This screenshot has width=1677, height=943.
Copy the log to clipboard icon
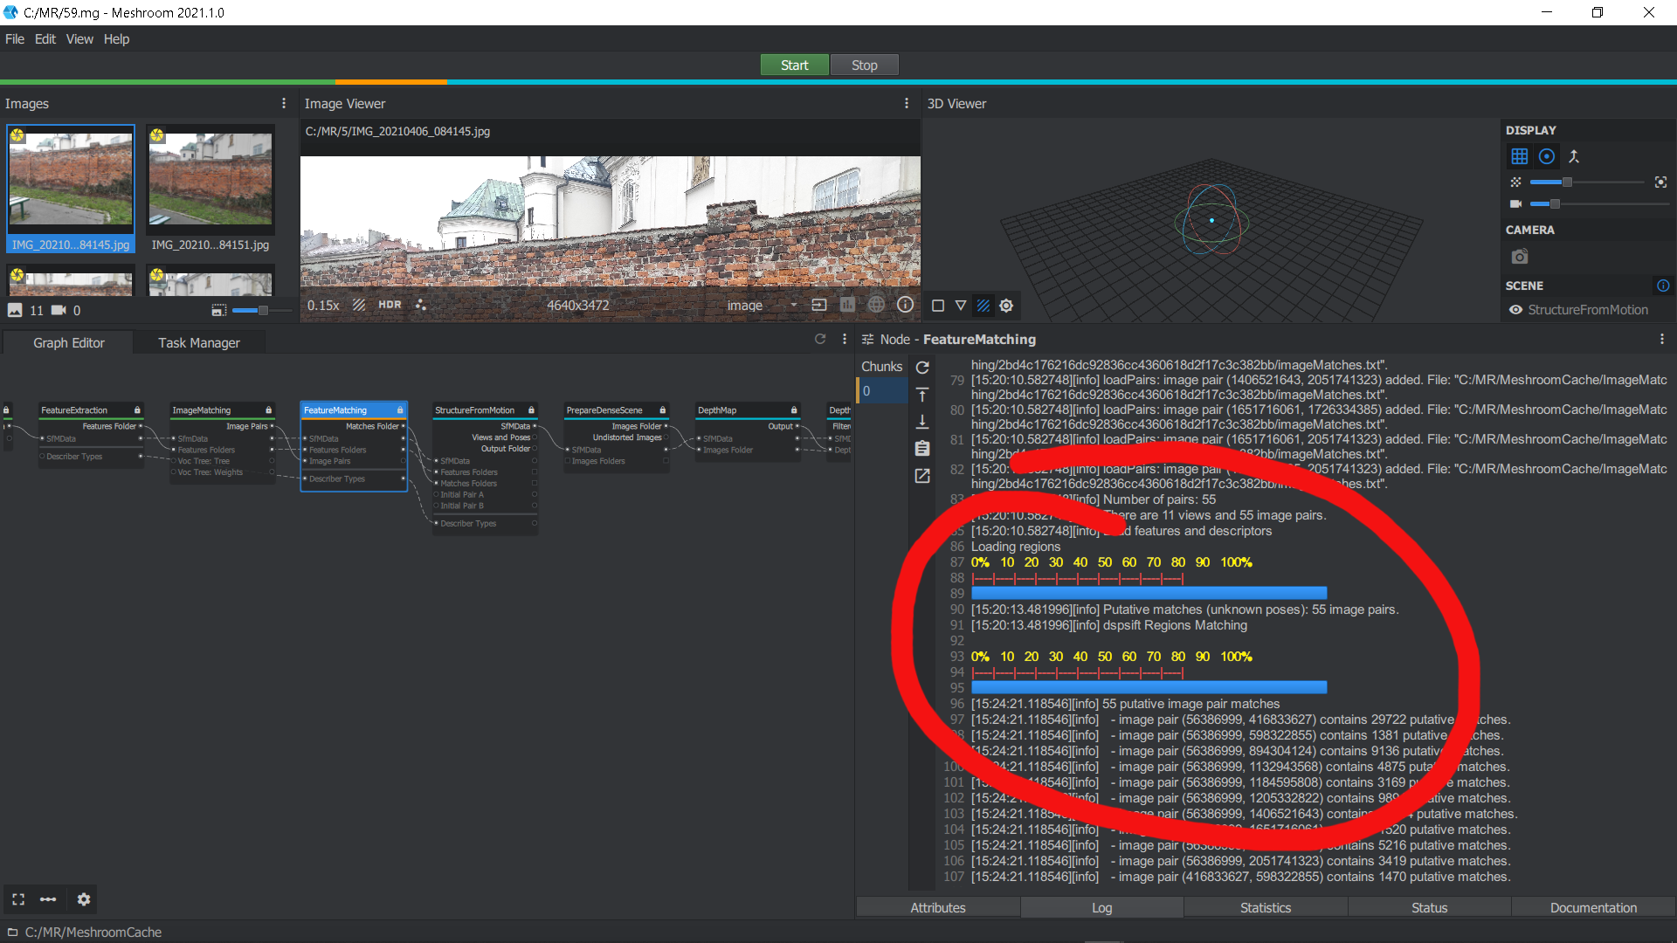click(x=922, y=449)
